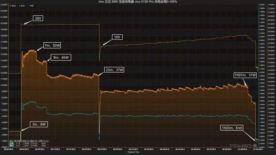Toggle the VBUS legend entry
Viewport: 276px width, 155px height.
point(13,6)
